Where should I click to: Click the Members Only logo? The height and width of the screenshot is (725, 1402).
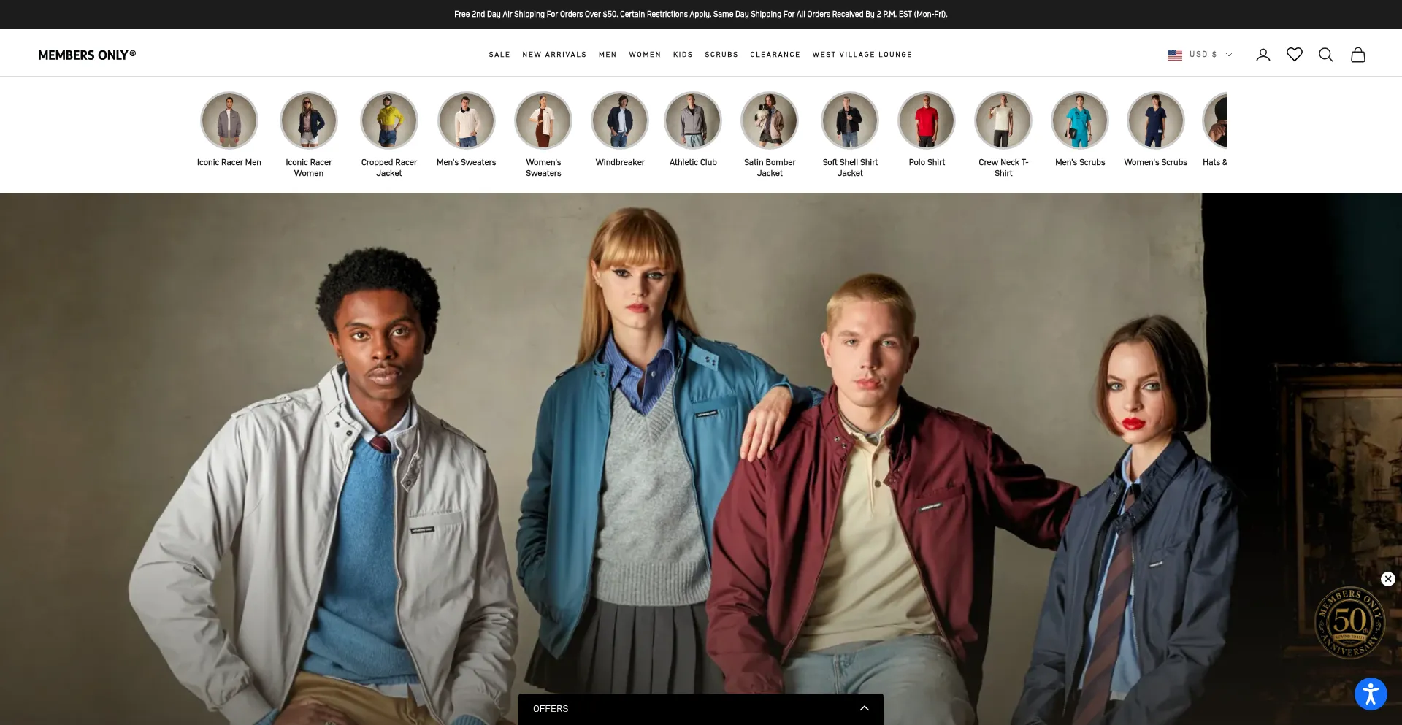coord(87,55)
